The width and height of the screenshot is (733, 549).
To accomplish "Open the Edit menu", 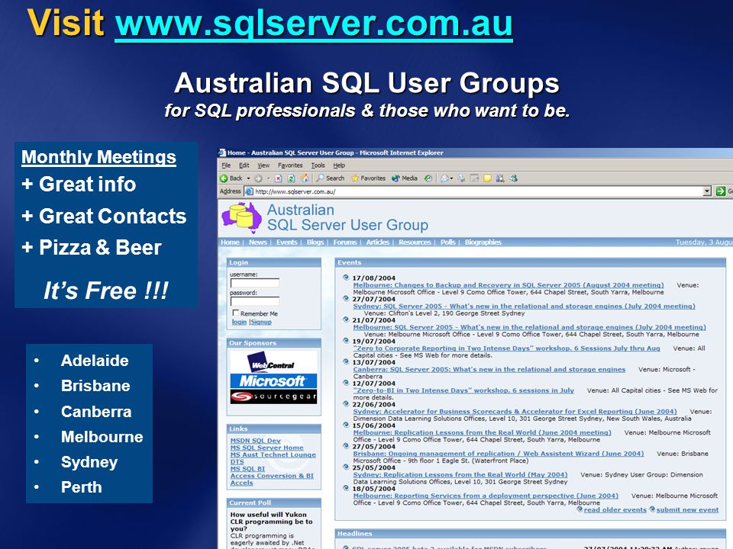I will 244,165.
